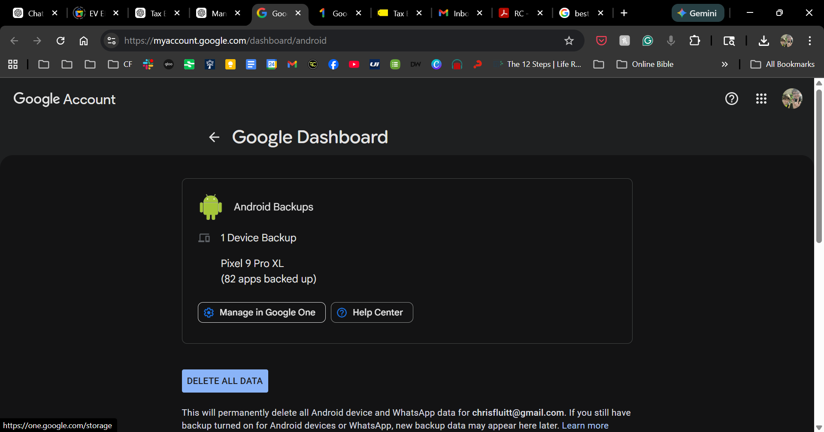Open the Online Bible bookmark folder
824x432 pixels.
tap(645, 64)
